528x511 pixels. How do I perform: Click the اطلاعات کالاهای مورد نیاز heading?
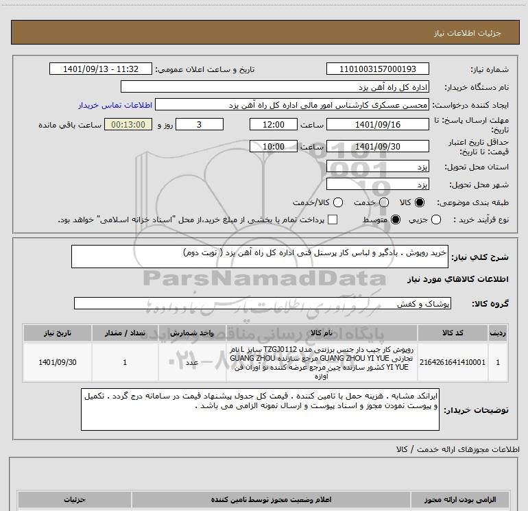457,279
